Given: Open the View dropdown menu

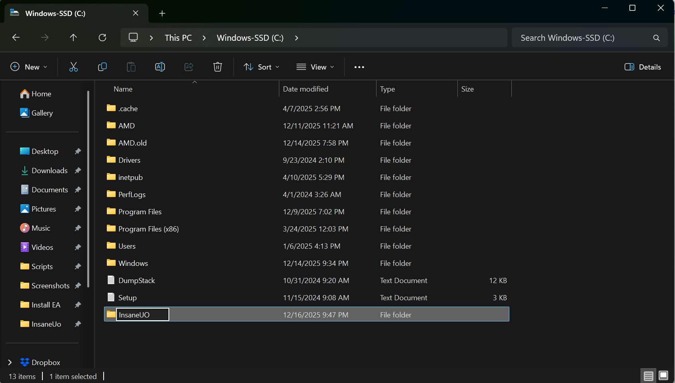Looking at the screenshot, I should 315,67.
